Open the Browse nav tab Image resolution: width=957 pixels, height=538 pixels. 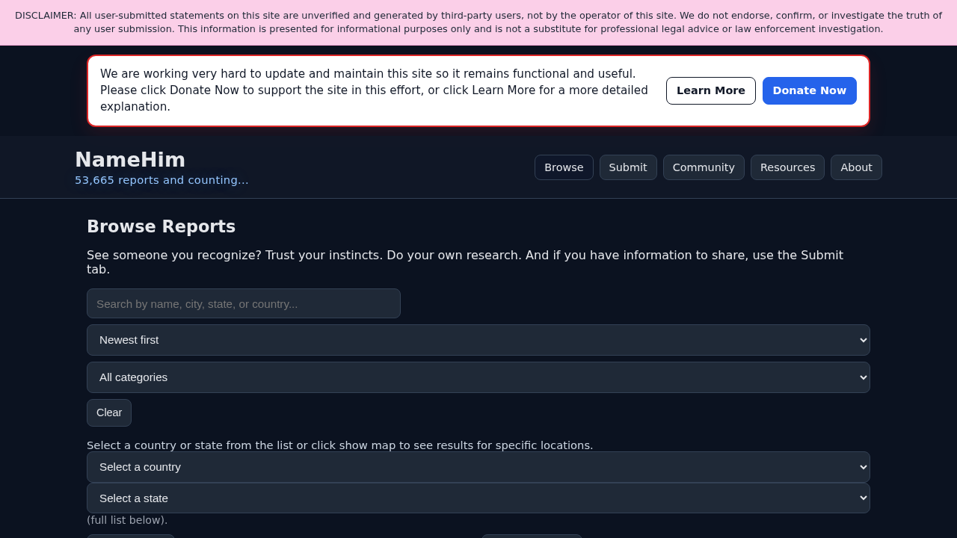pos(564,167)
